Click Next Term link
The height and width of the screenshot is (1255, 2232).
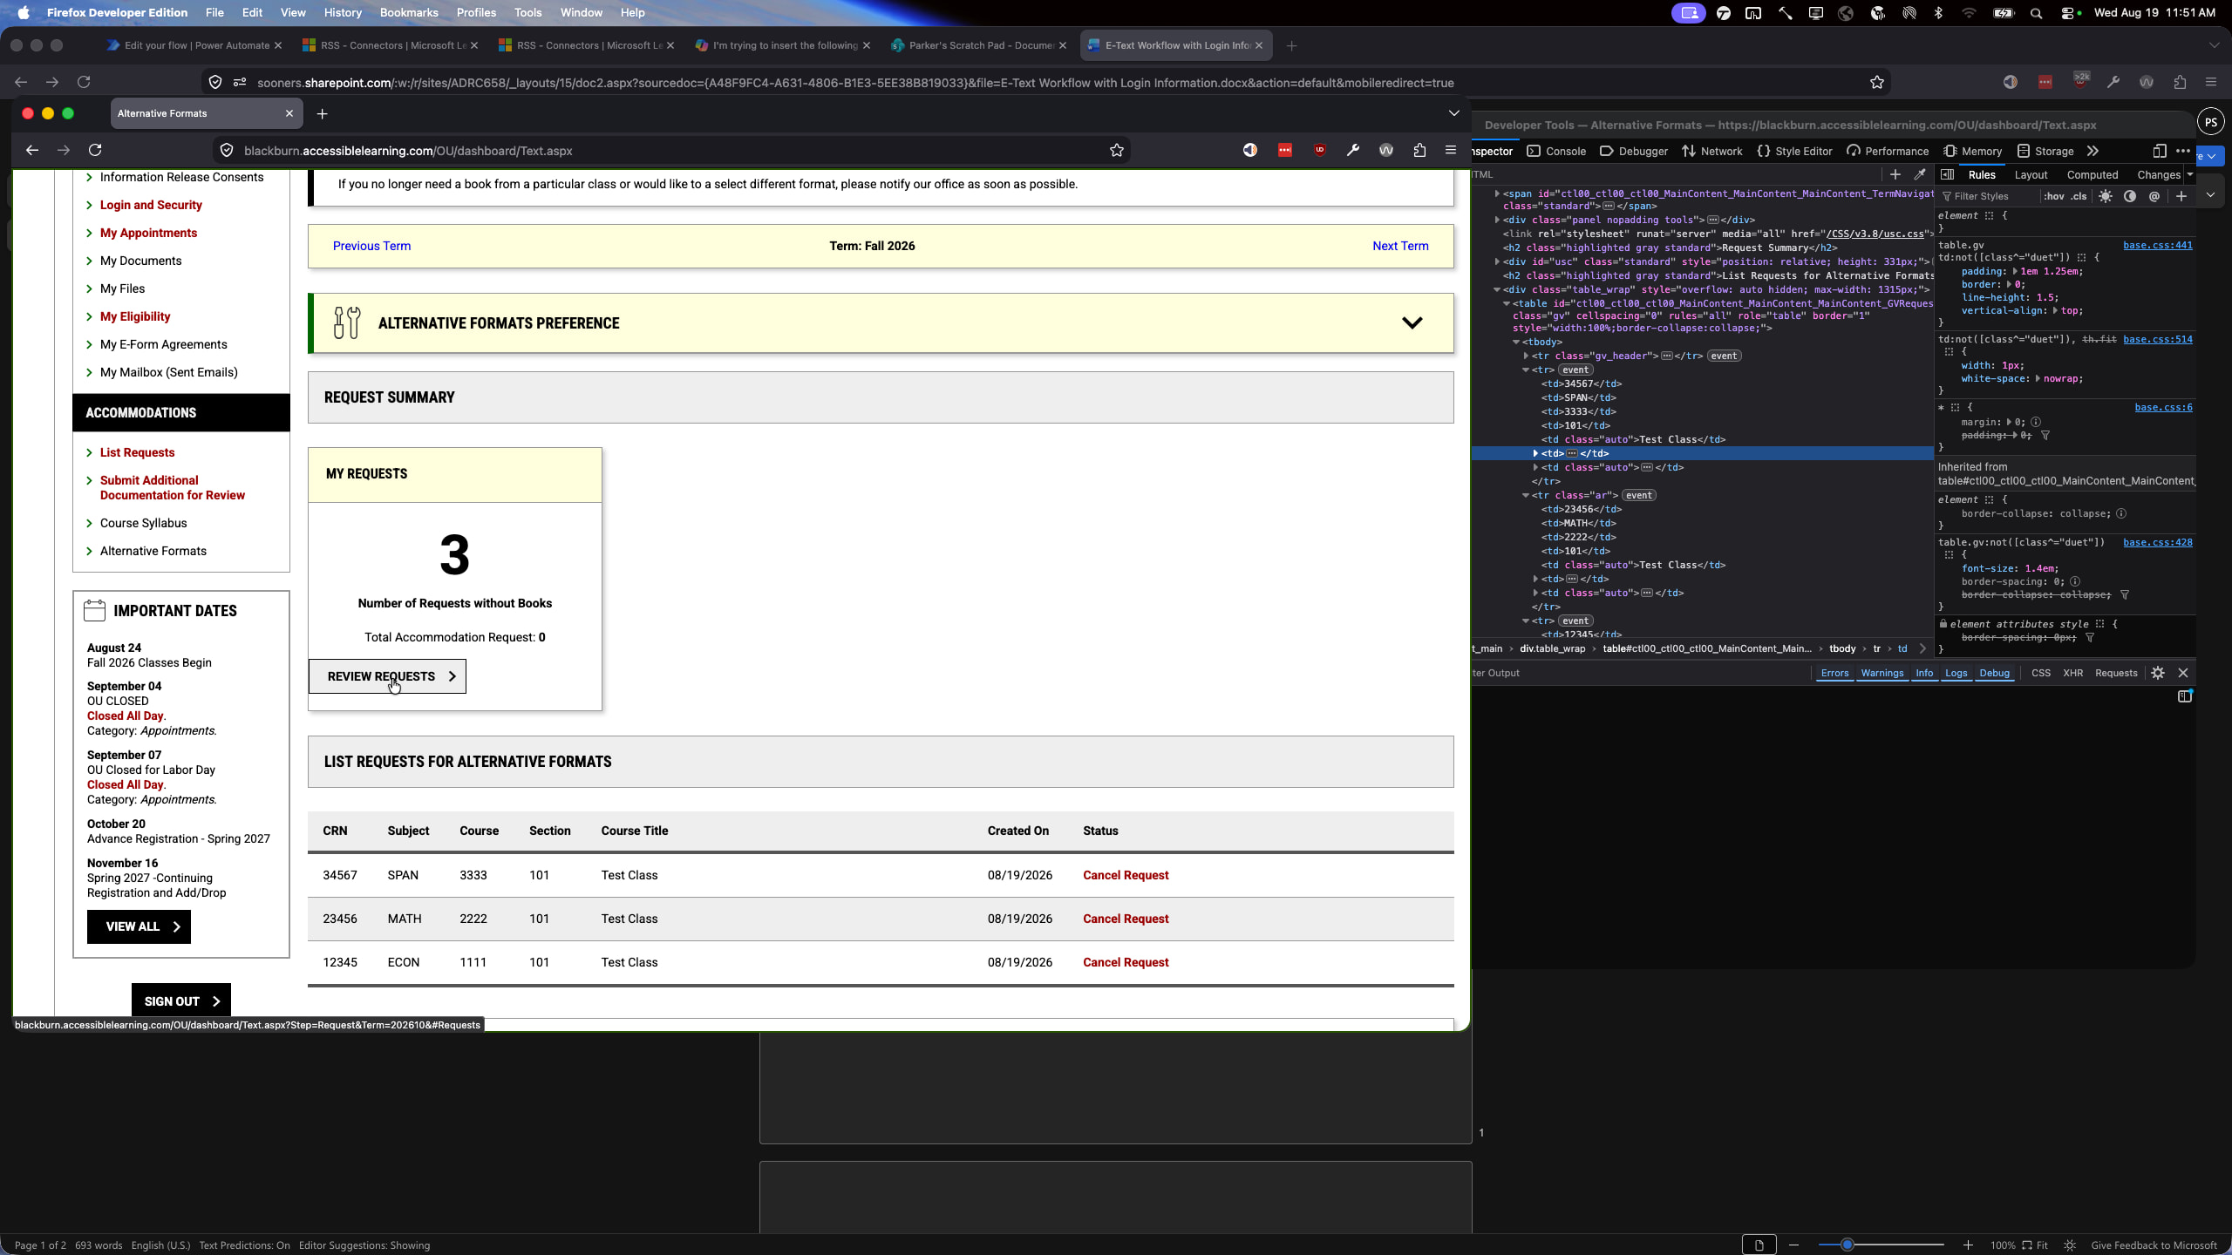click(1400, 246)
